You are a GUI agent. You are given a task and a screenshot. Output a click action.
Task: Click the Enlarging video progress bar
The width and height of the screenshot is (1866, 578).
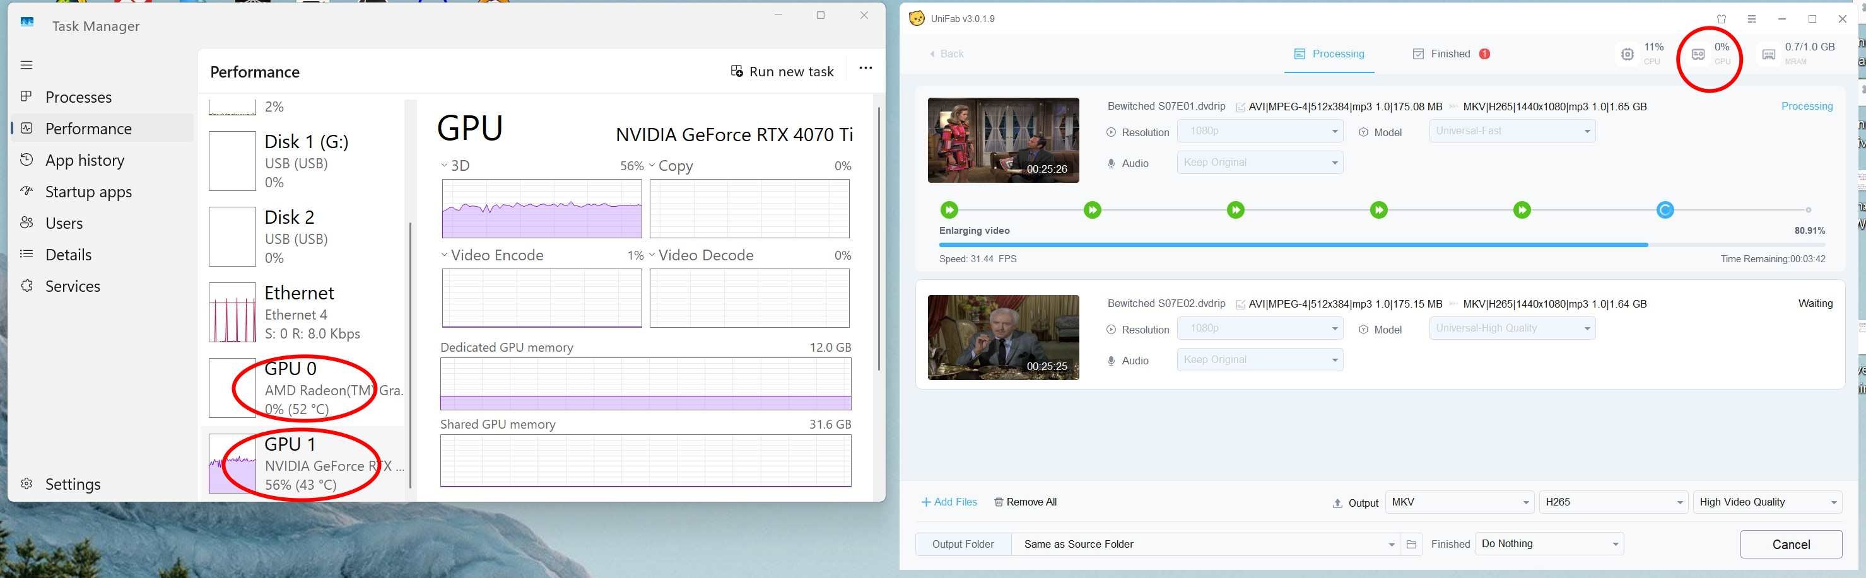(x=1382, y=245)
